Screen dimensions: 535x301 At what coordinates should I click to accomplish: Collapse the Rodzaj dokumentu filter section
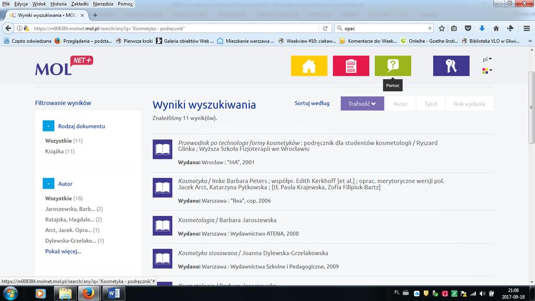49,126
